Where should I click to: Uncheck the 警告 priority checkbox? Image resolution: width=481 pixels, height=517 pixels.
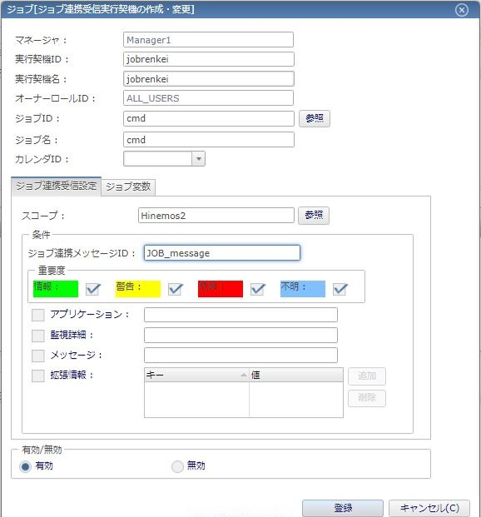[175, 289]
